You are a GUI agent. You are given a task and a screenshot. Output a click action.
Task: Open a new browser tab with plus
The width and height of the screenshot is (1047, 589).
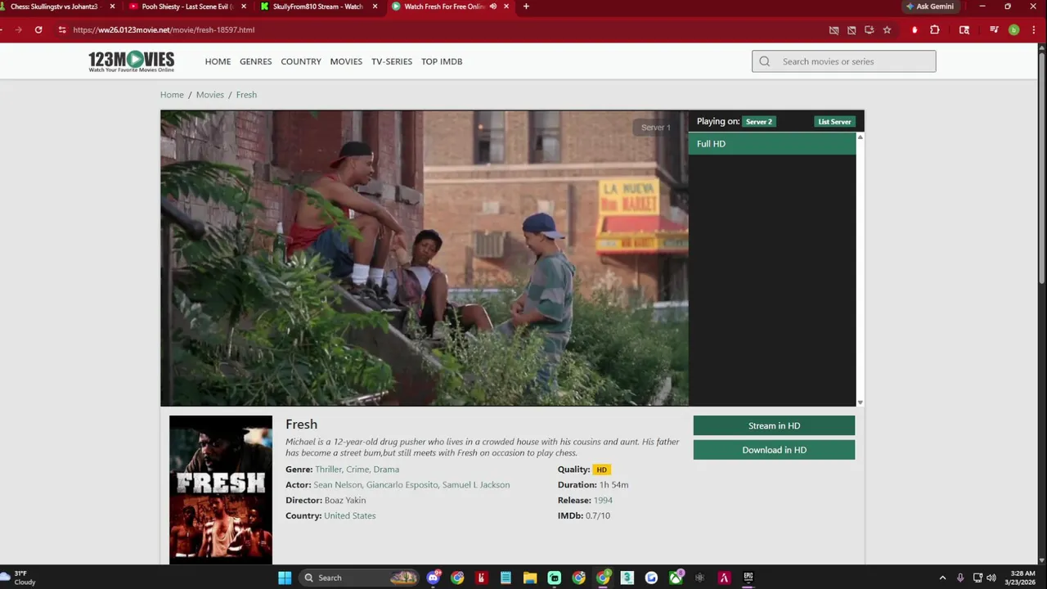(526, 7)
